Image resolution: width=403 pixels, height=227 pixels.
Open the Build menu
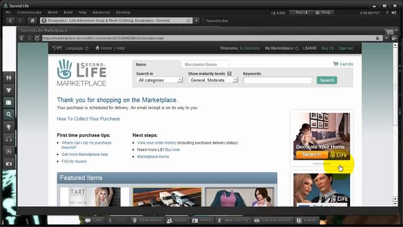coord(68,13)
